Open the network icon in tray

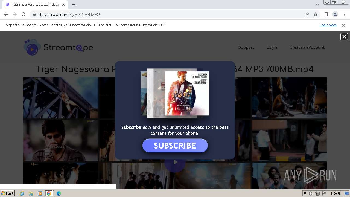tap(317, 193)
